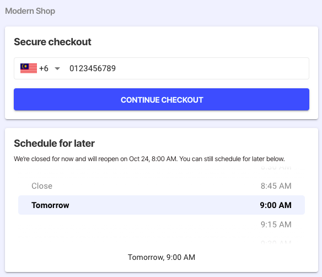Image resolution: width=322 pixels, height=277 pixels.
Task: Pick the faded 9:30 AM slot
Action: [x=276, y=242]
